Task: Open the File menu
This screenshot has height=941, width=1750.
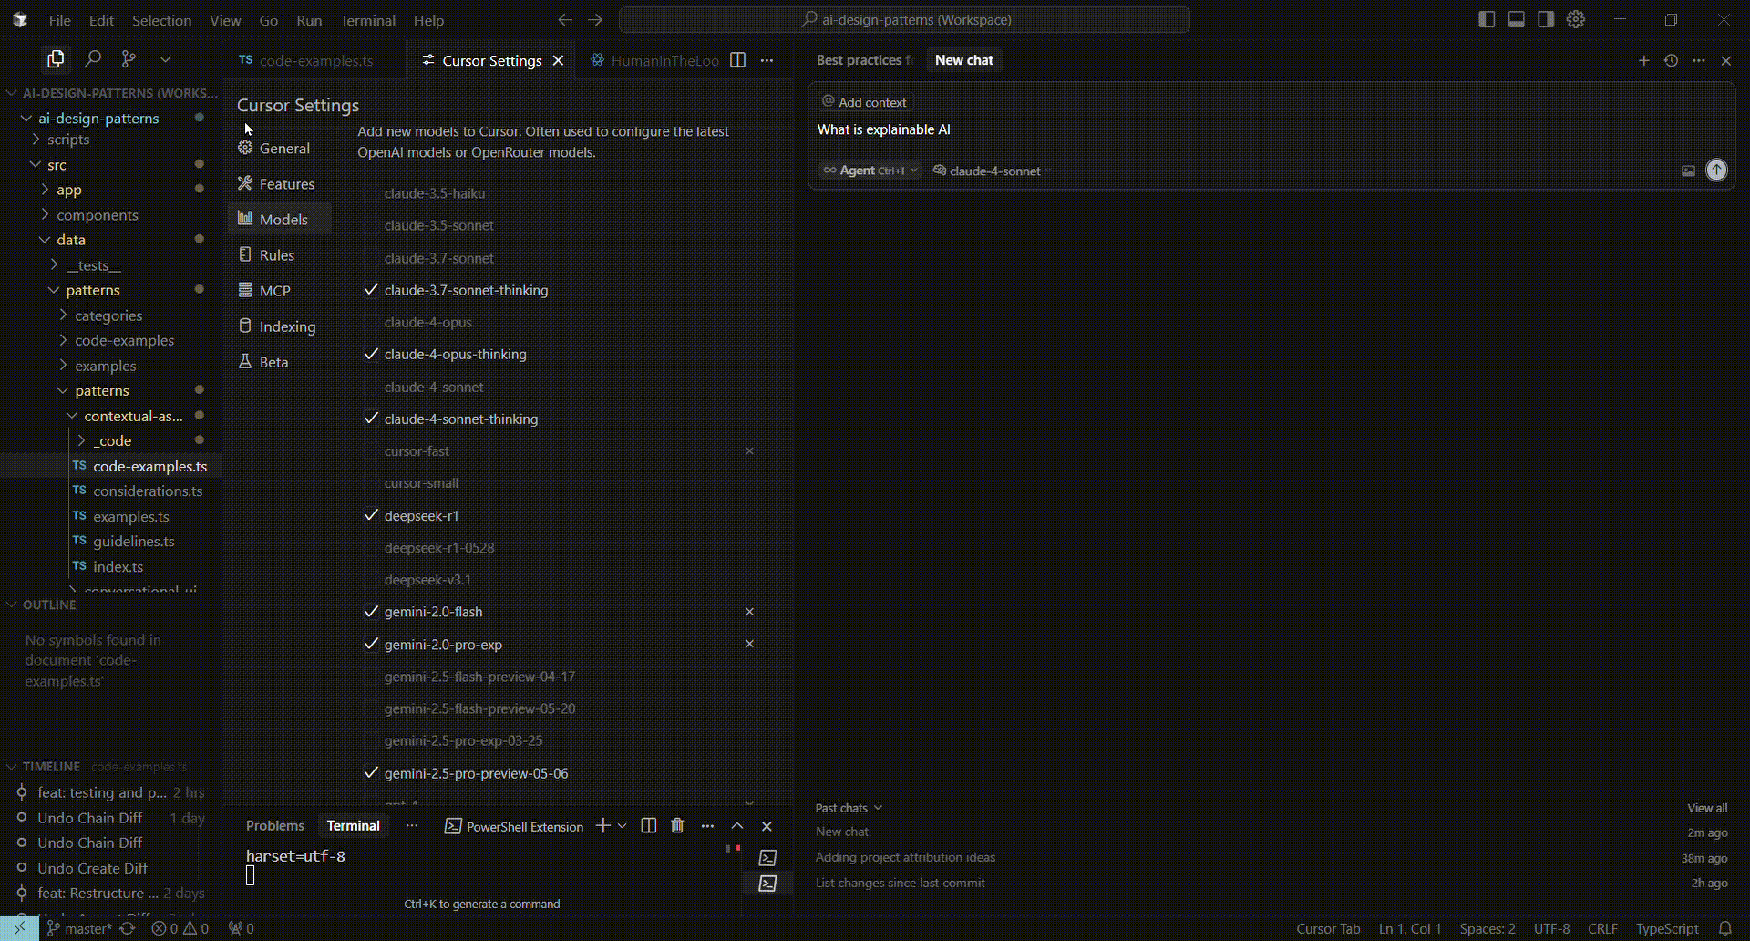Action: click(x=60, y=20)
